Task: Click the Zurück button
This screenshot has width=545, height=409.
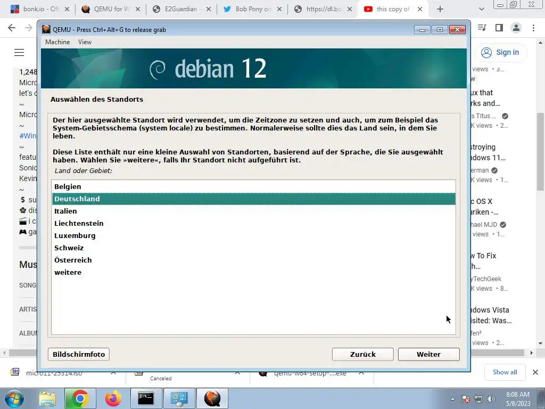Action: (362, 354)
